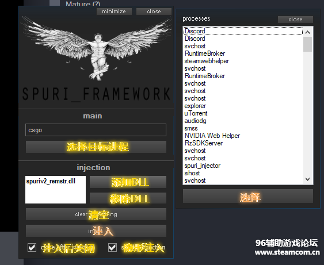The height and width of the screenshot is (265, 324).
Task: Close the processes panel
Action: tap(295, 20)
